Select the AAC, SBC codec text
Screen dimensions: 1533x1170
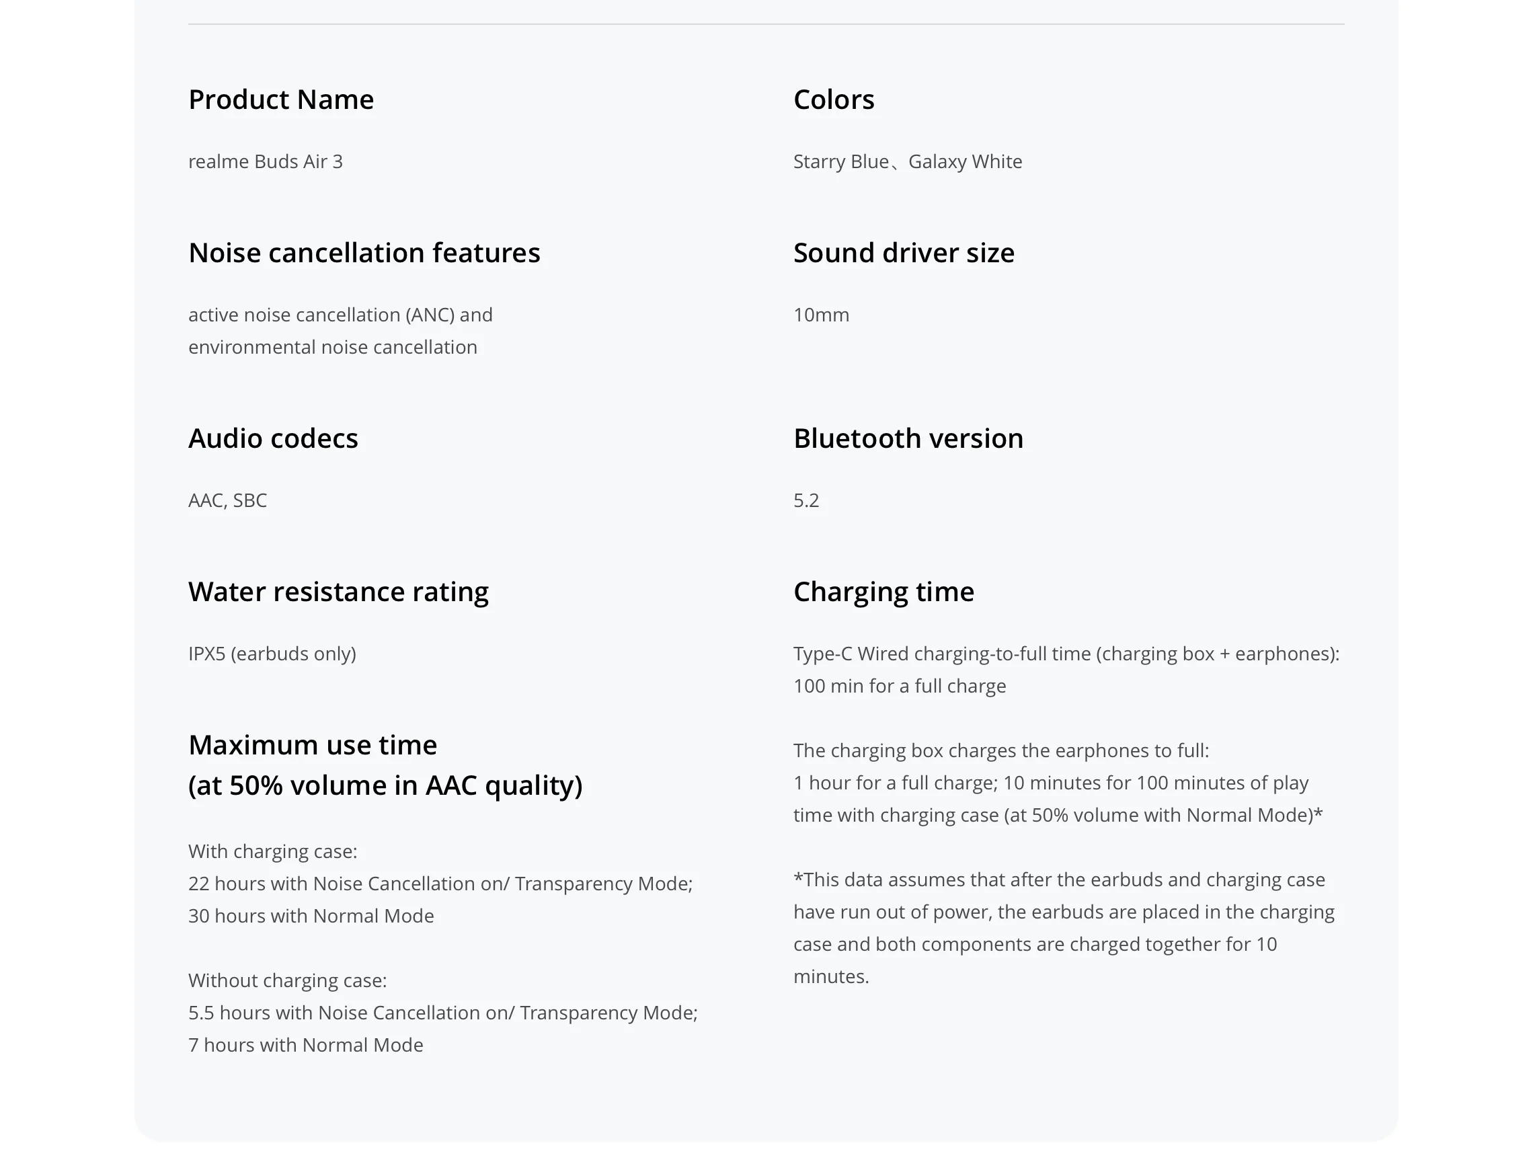228,501
